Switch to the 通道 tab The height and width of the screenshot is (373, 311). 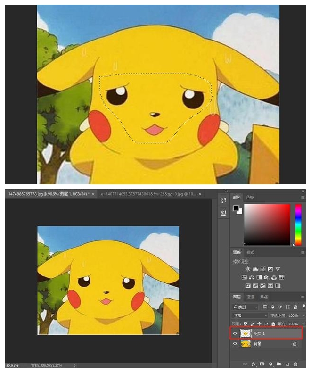pyautogui.click(x=250, y=297)
